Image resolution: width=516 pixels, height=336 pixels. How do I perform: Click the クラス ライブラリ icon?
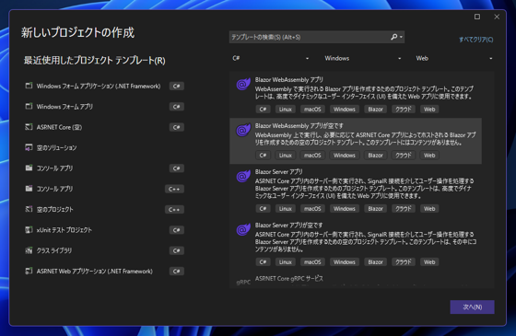pos(29,250)
